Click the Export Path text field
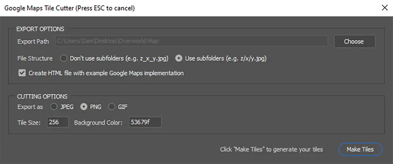Viewport: 393px width, 164px height. click(x=191, y=41)
